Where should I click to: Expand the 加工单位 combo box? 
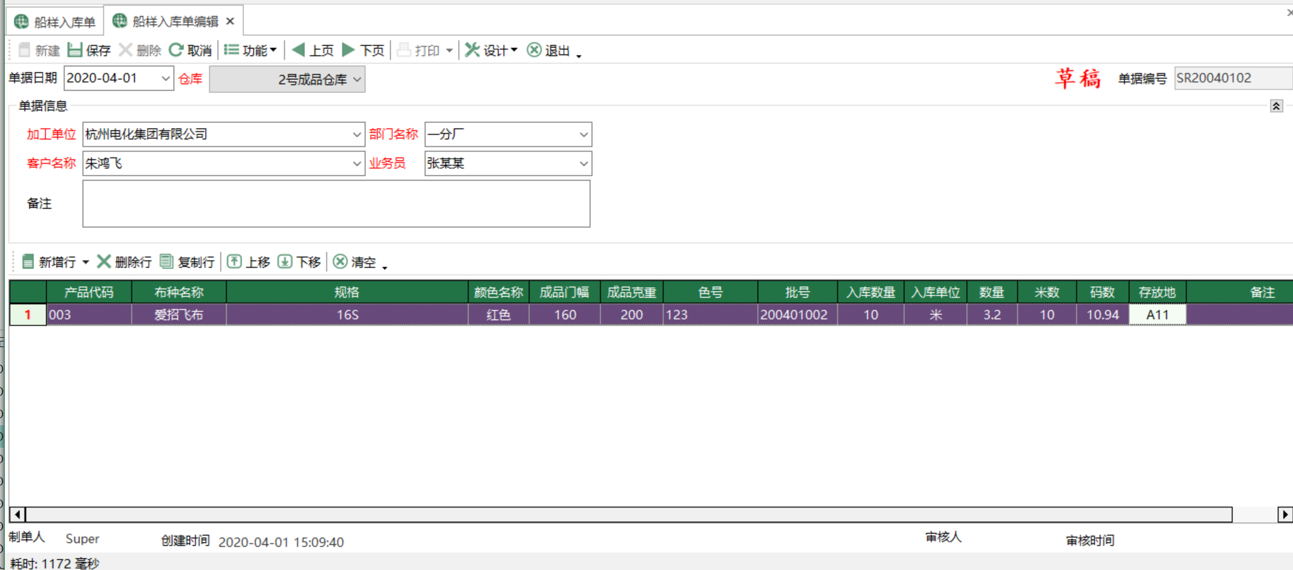356,134
